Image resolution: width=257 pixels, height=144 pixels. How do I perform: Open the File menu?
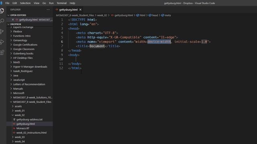coord(7,3)
